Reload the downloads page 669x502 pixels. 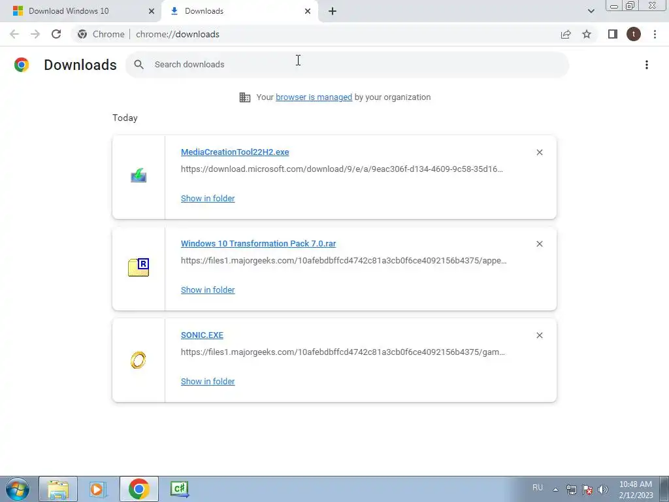click(56, 34)
